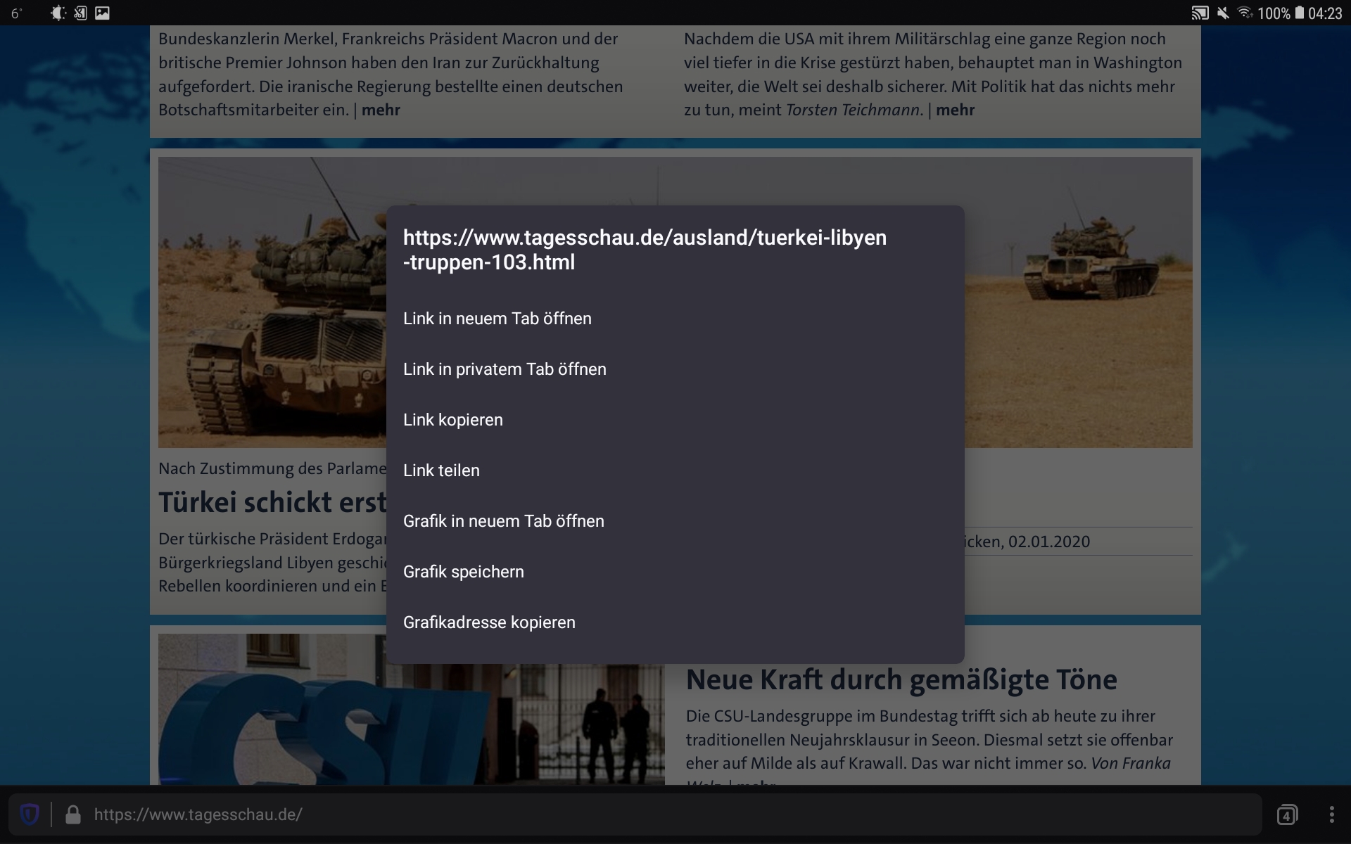Click the tagesschau.de URL address field

click(198, 814)
